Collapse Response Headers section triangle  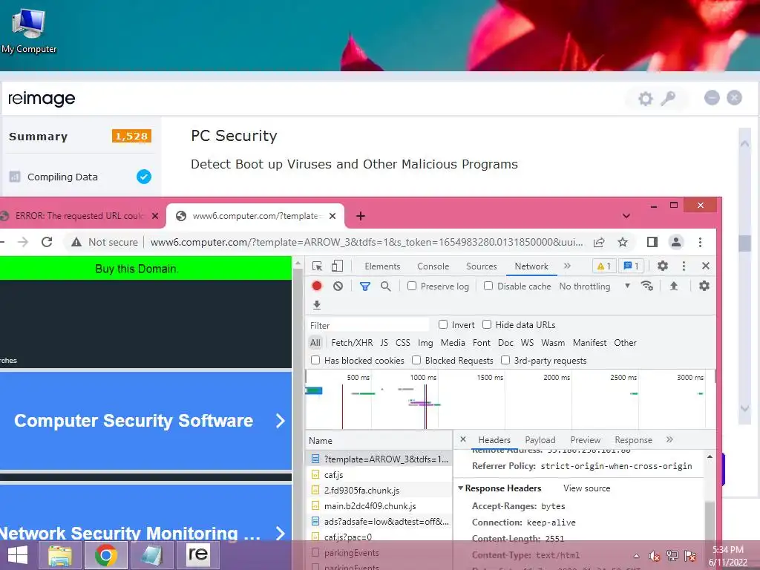460,488
